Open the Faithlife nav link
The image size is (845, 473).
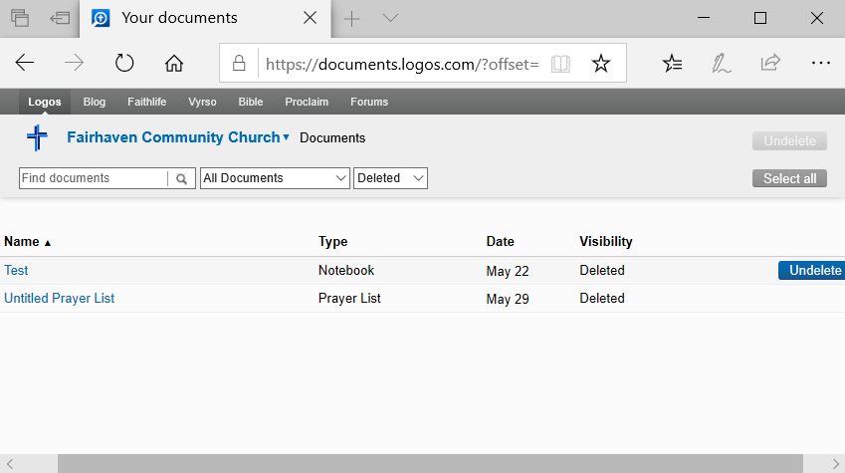pyautogui.click(x=146, y=102)
